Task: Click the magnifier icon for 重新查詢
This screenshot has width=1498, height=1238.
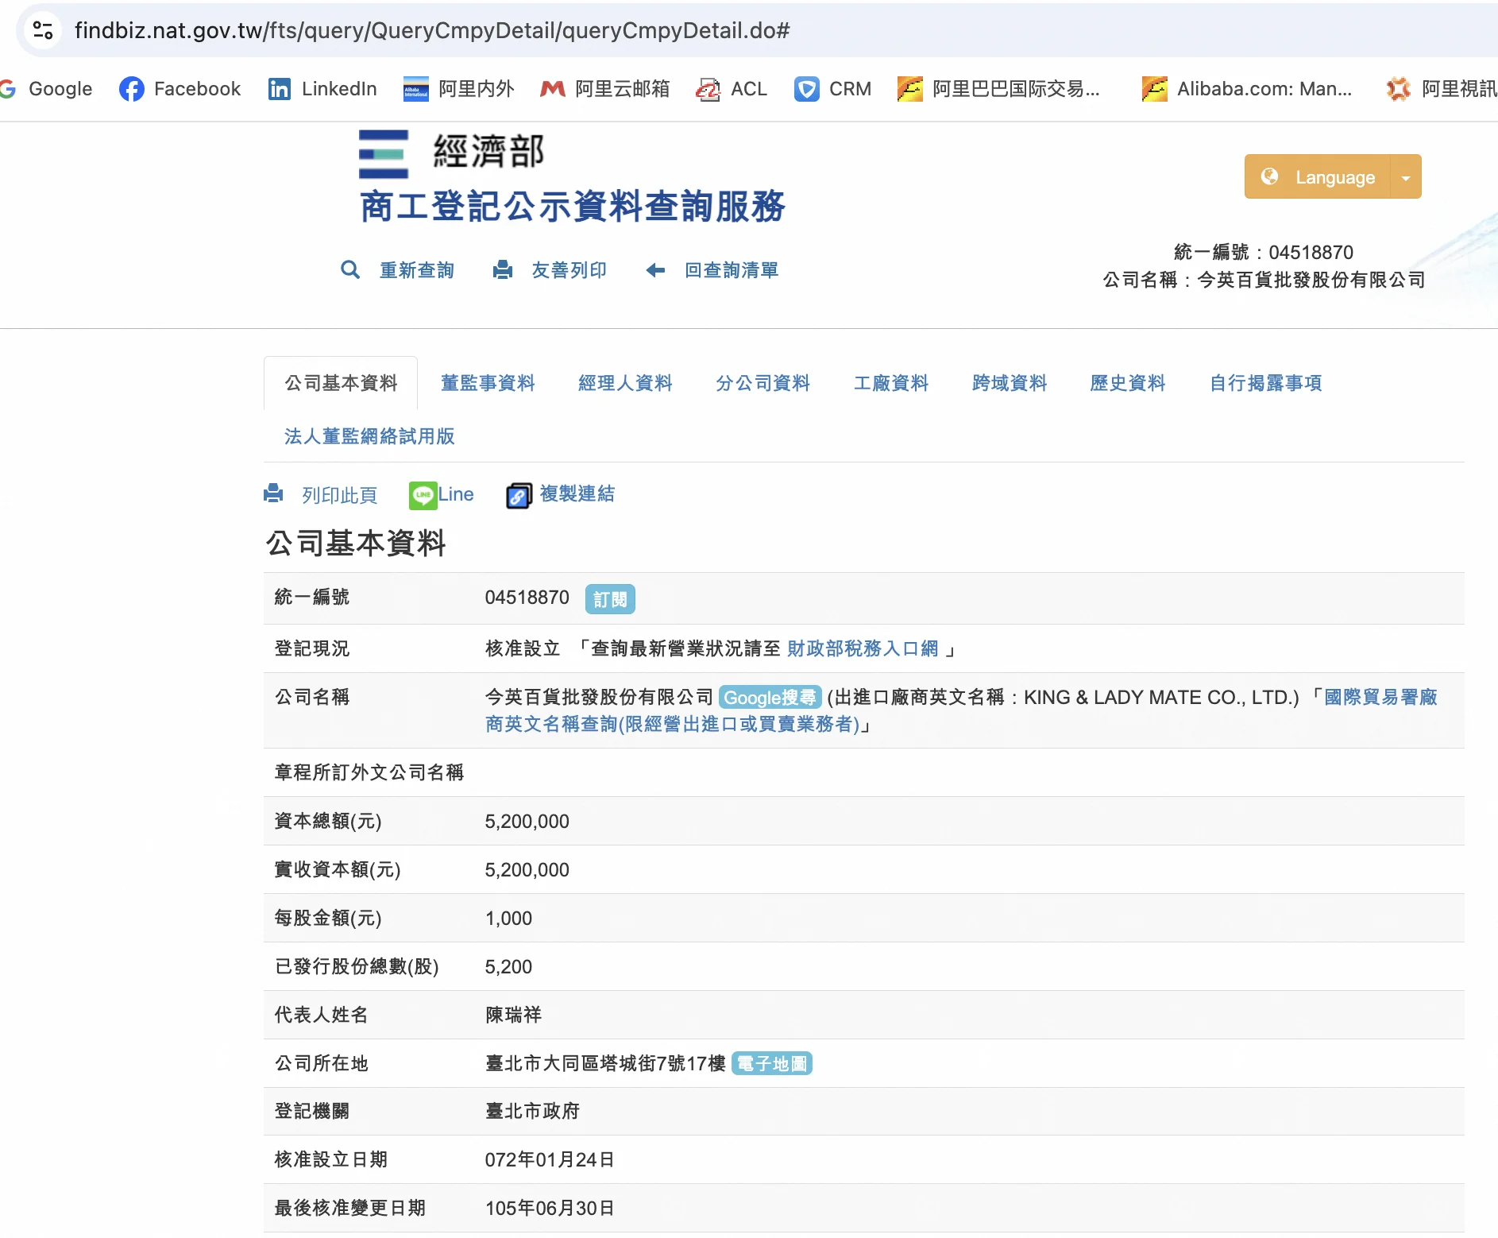Action: coord(349,270)
